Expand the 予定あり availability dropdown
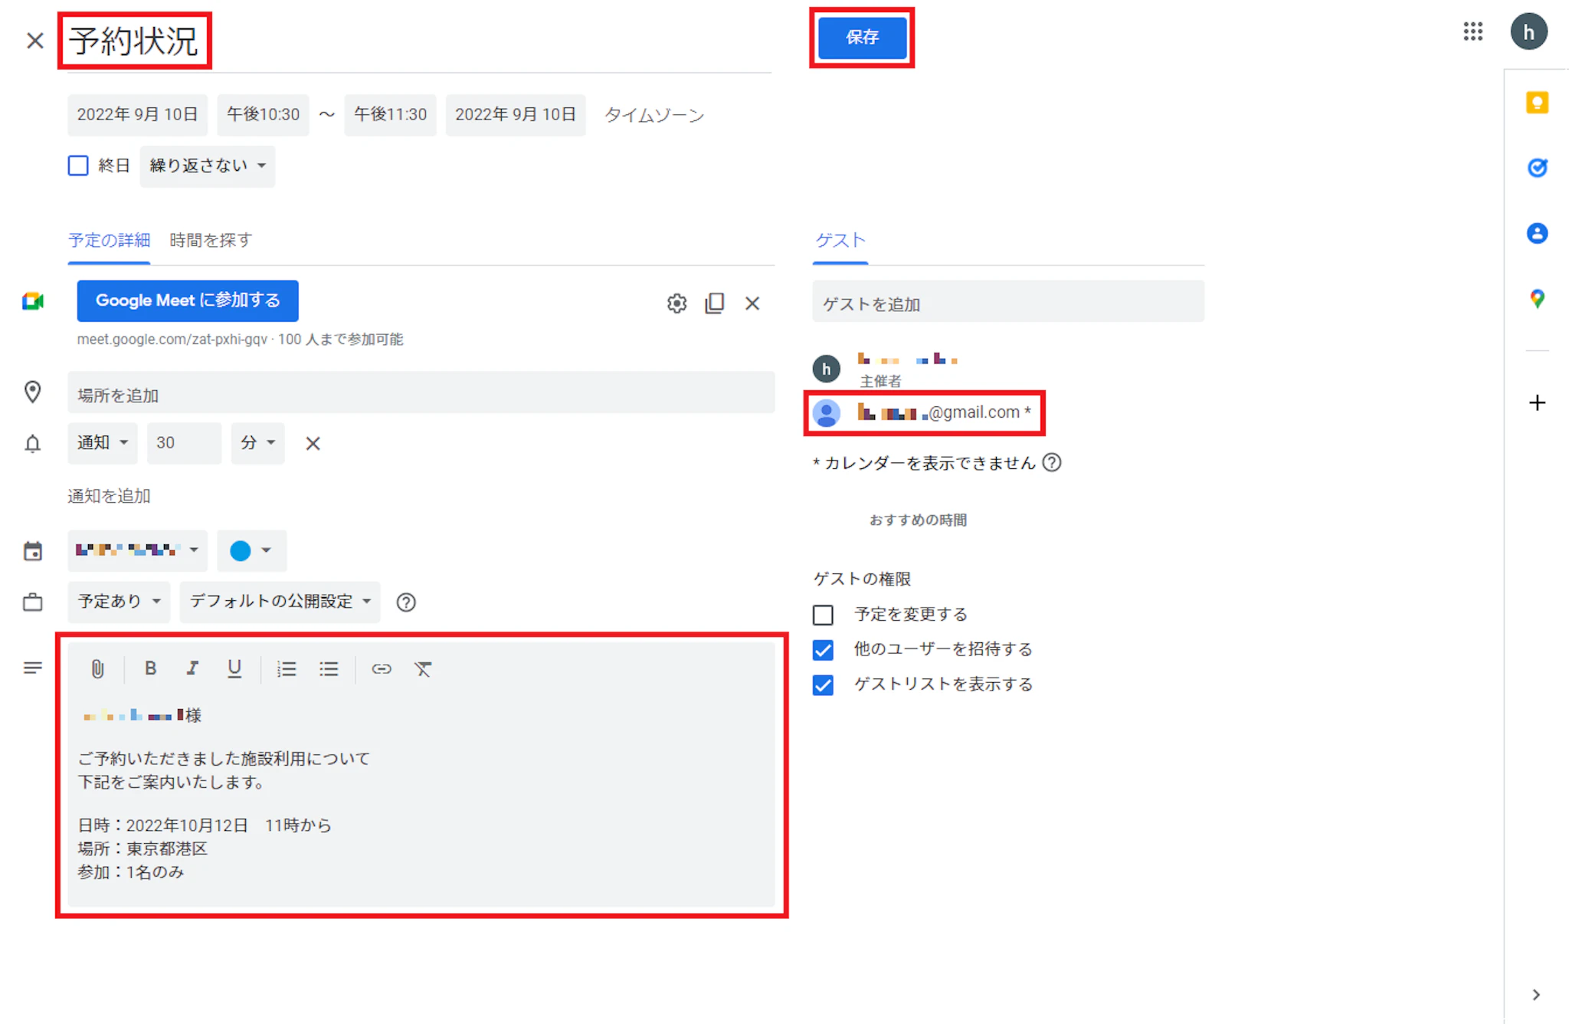The height and width of the screenshot is (1024, 1569). pos(119,602)
